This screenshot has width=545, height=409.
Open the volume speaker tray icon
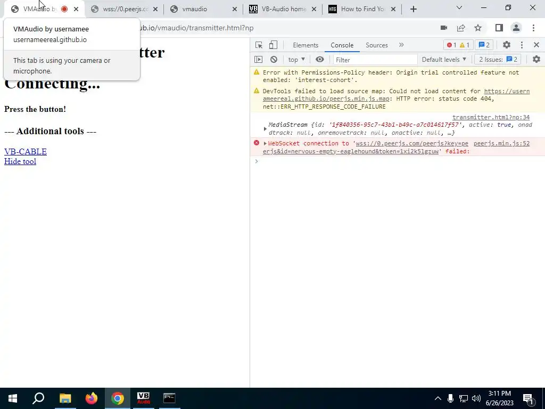[476, 398]
